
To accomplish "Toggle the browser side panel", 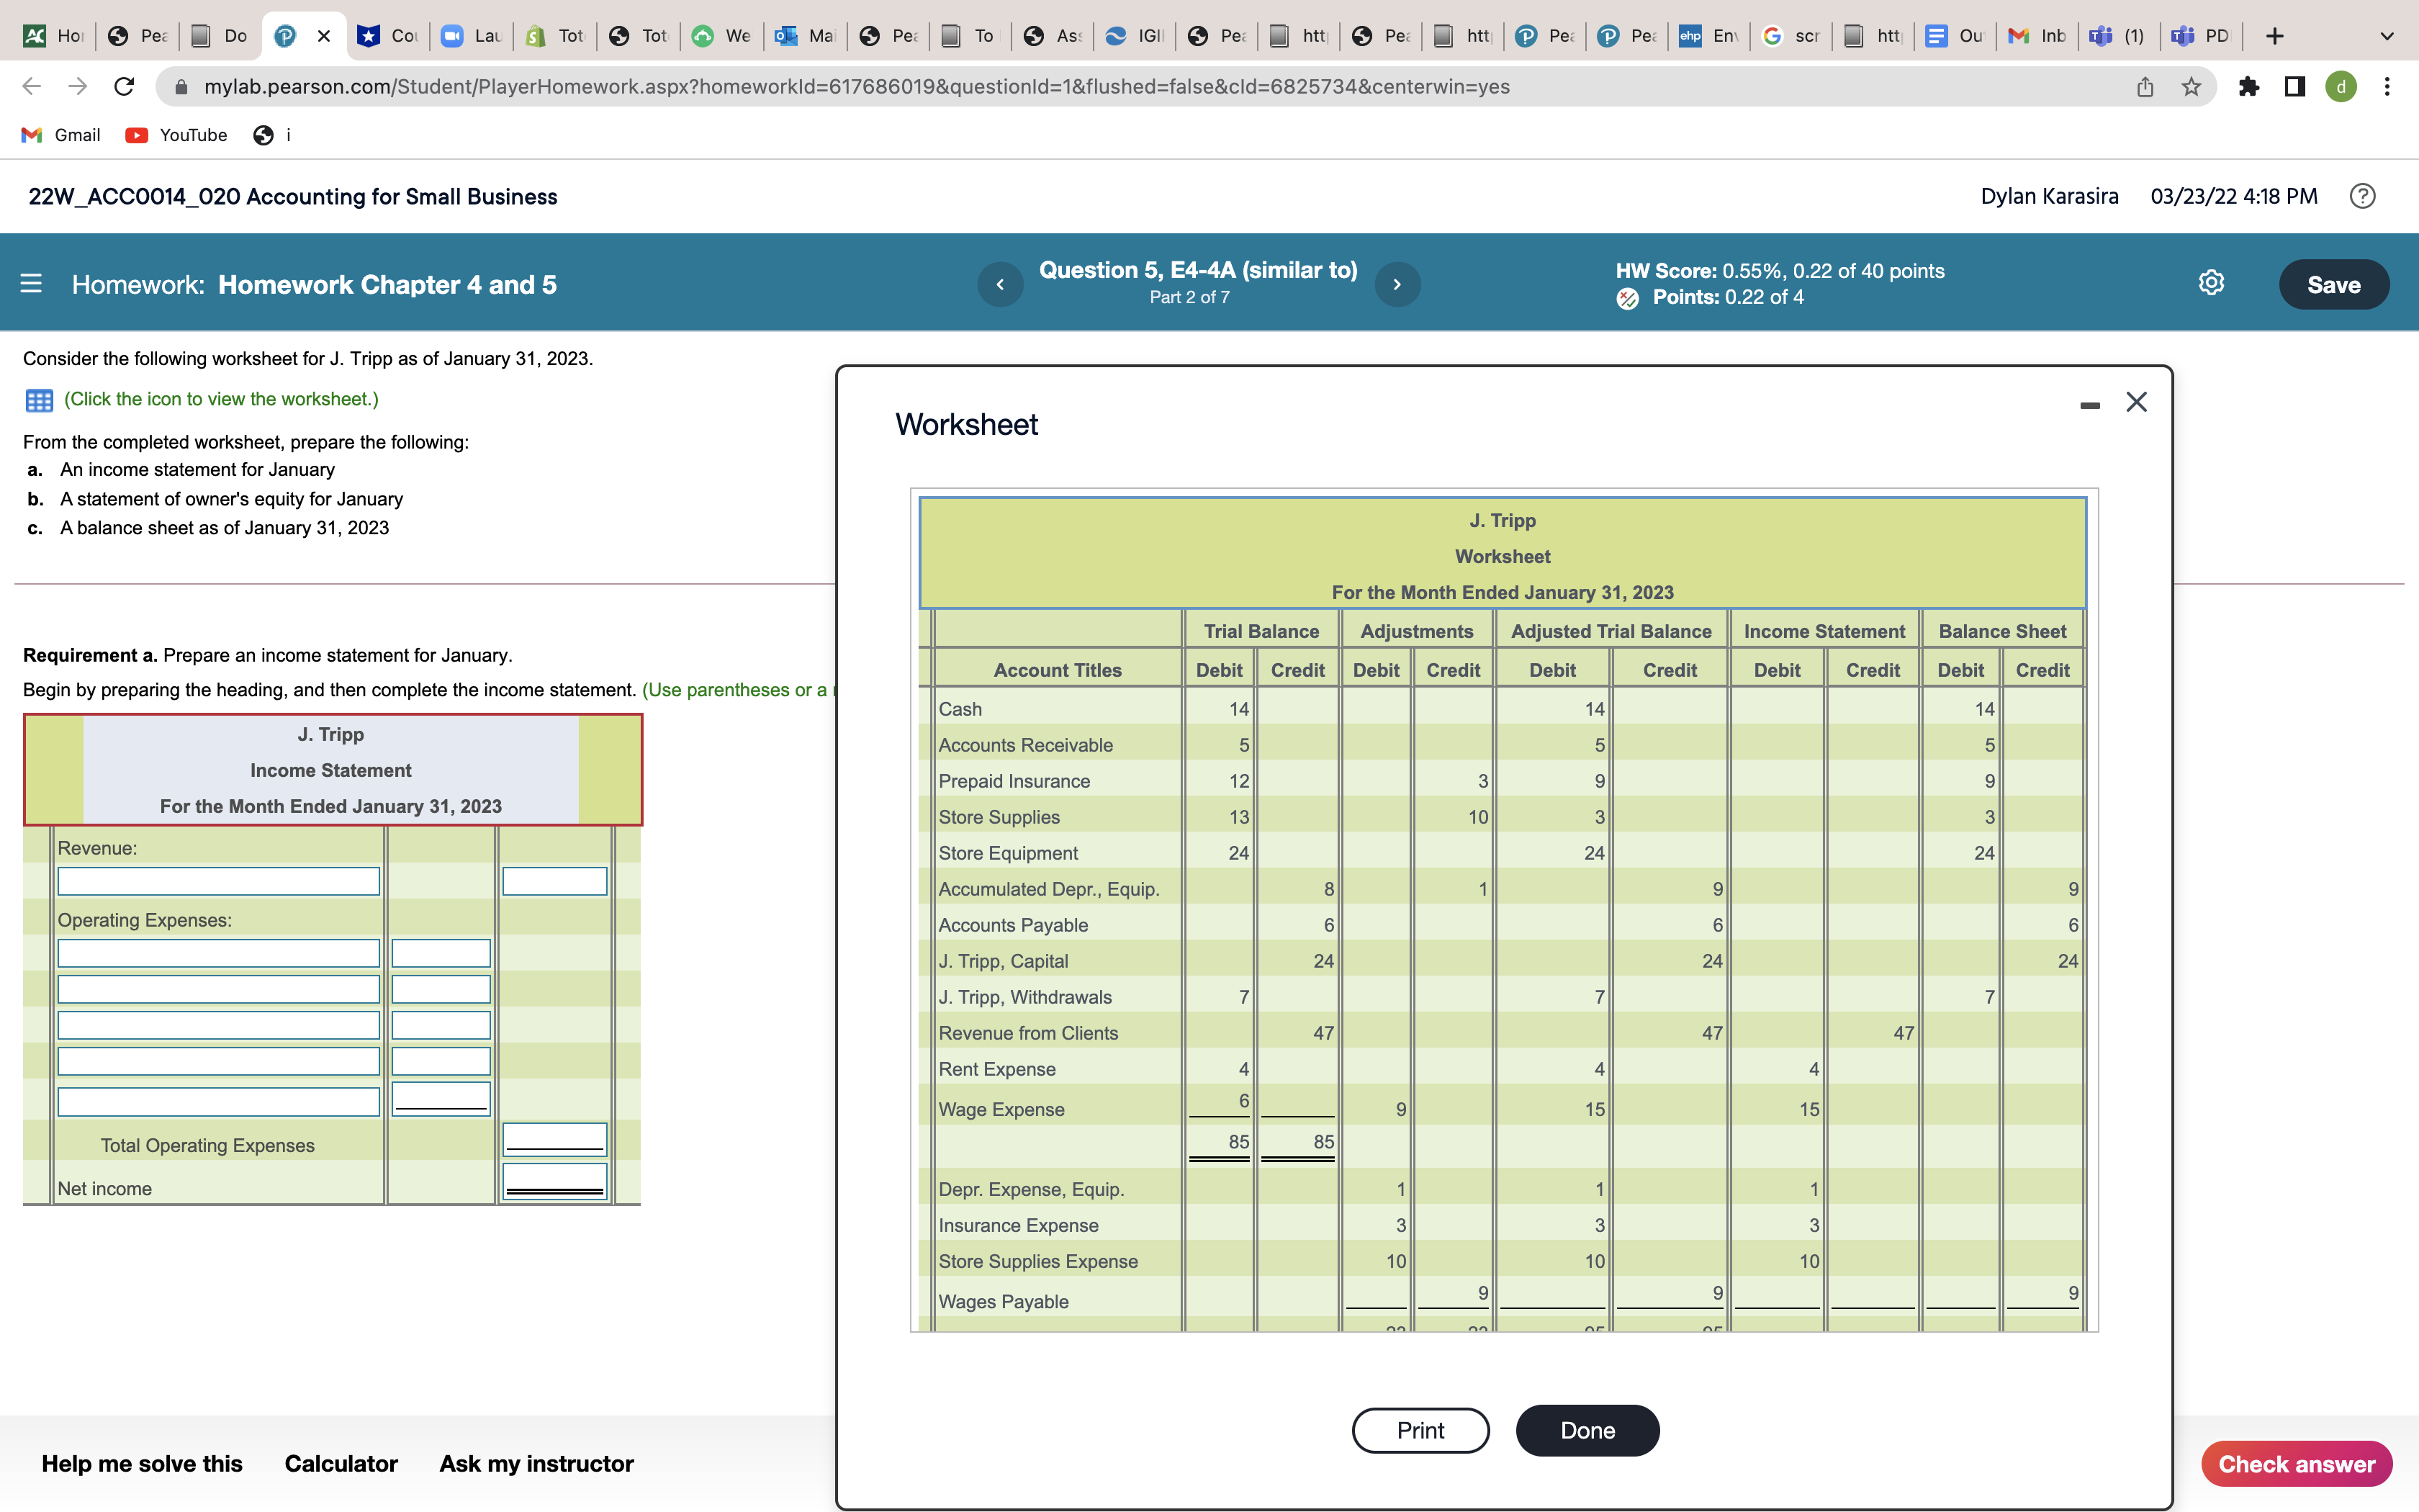I will pos(2295,87).
